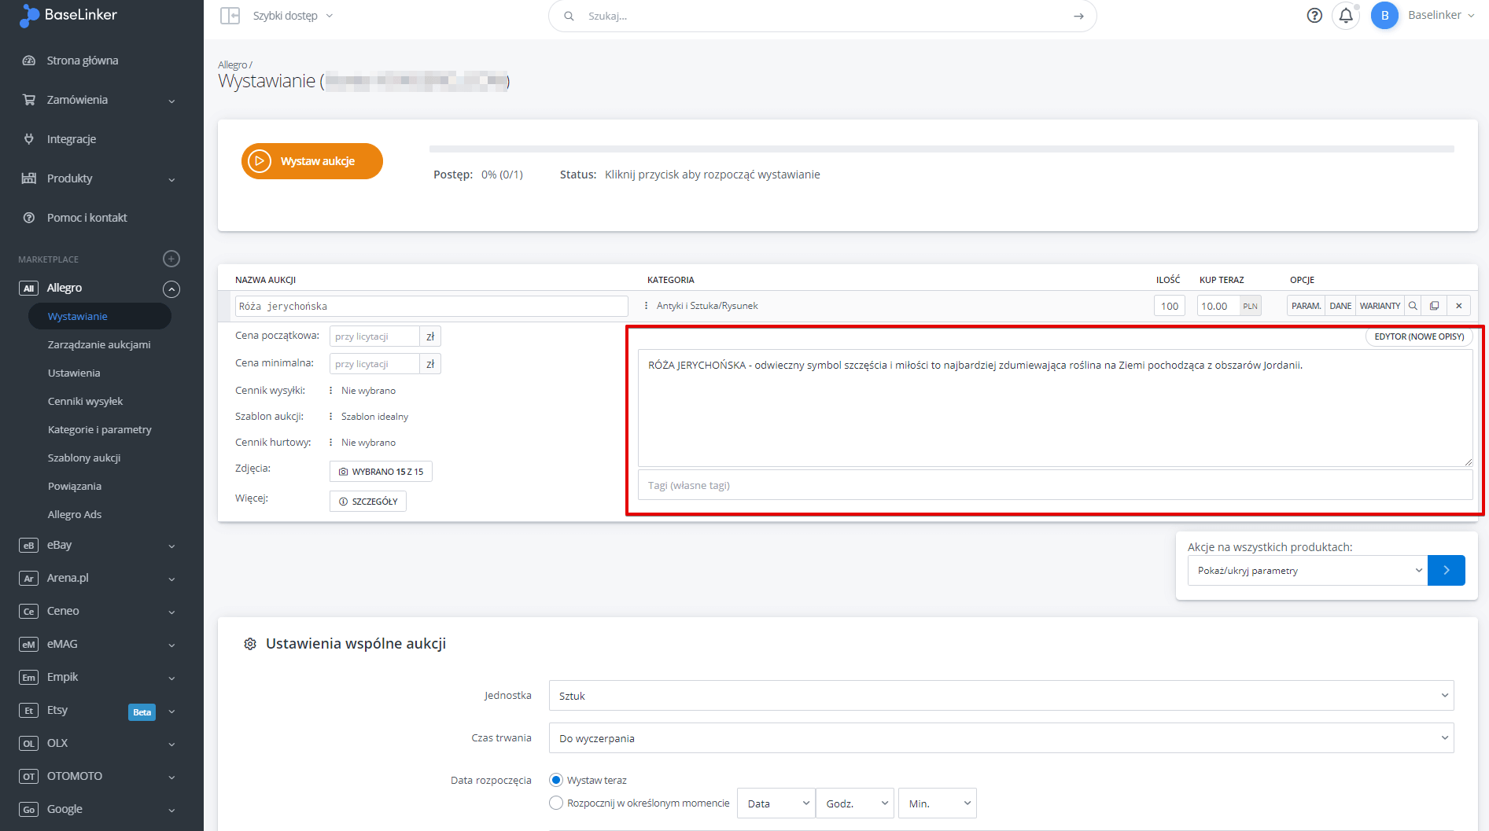Click the WARIANTY button
Screen dimensions: 1489x831
pyautogui.click(x=1380, y=306)
